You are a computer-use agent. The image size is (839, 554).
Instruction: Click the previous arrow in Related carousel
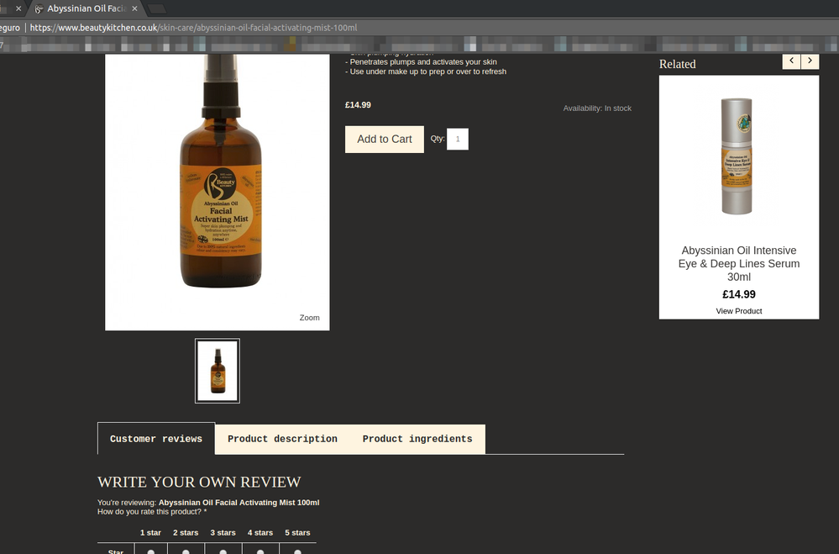(791, 61)
